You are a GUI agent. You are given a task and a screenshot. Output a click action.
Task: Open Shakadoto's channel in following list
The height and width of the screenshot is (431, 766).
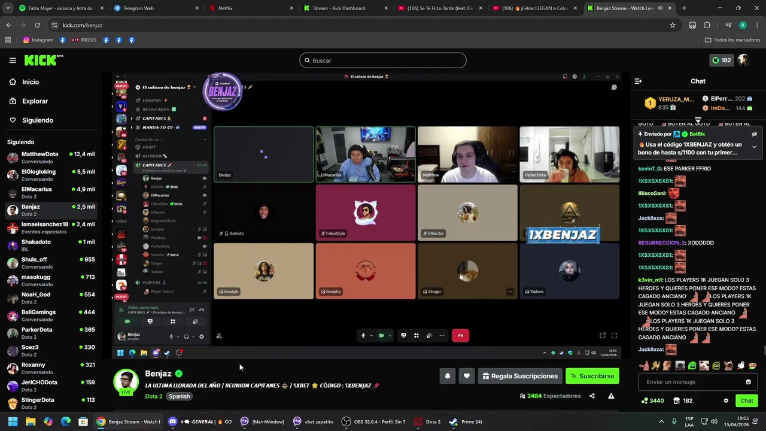coord(51,245)
